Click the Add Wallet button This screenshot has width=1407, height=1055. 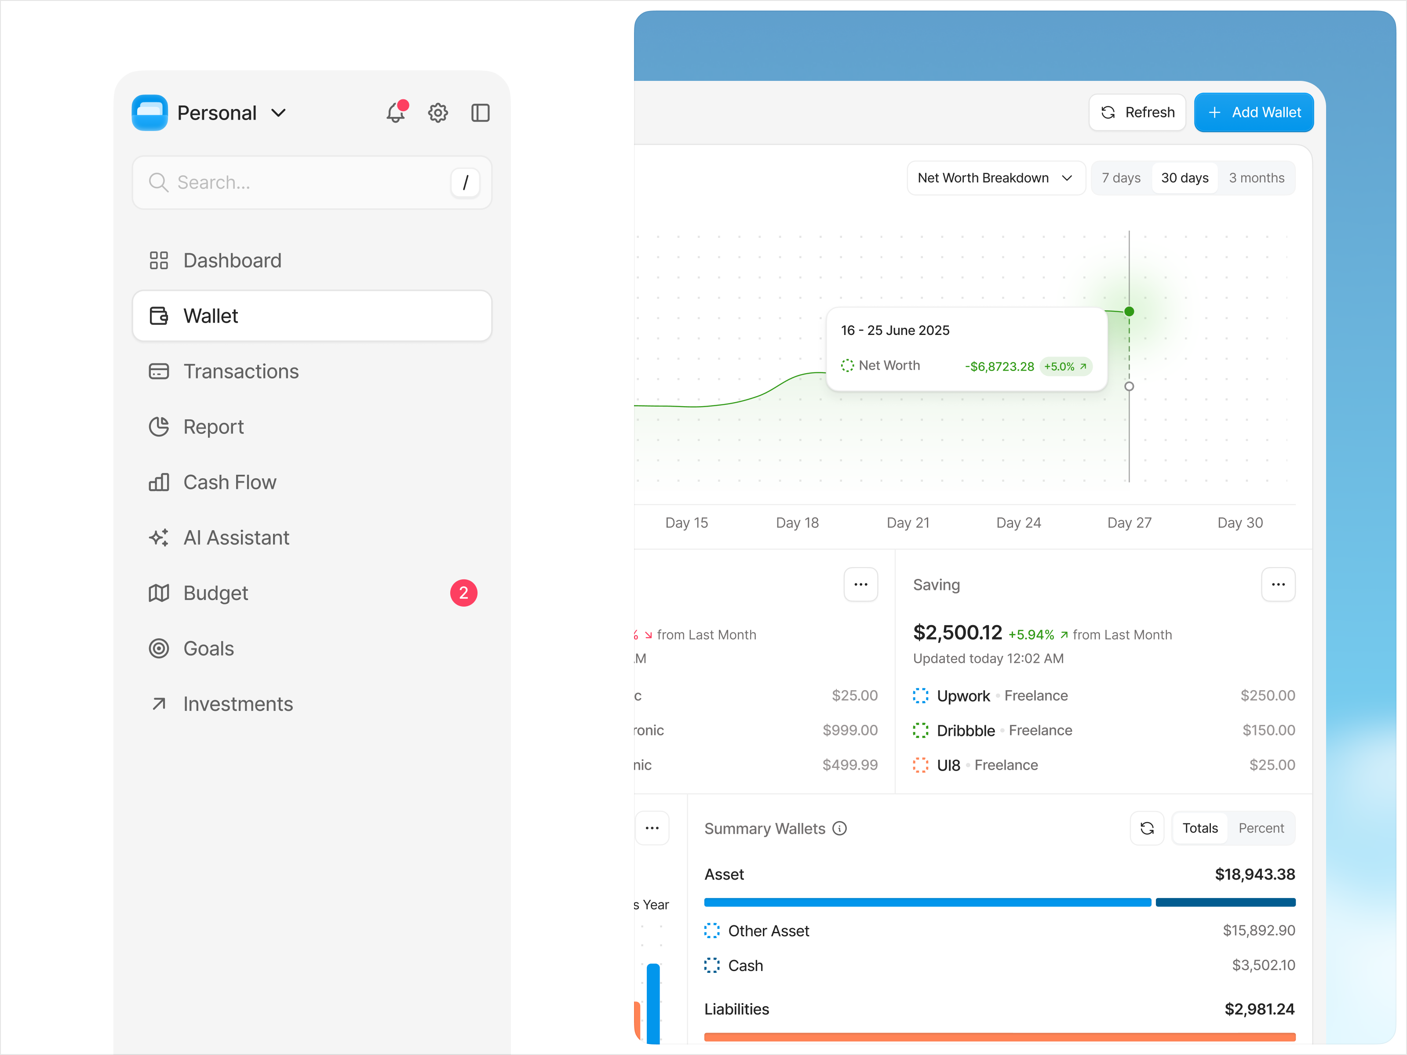[1254, 112]
